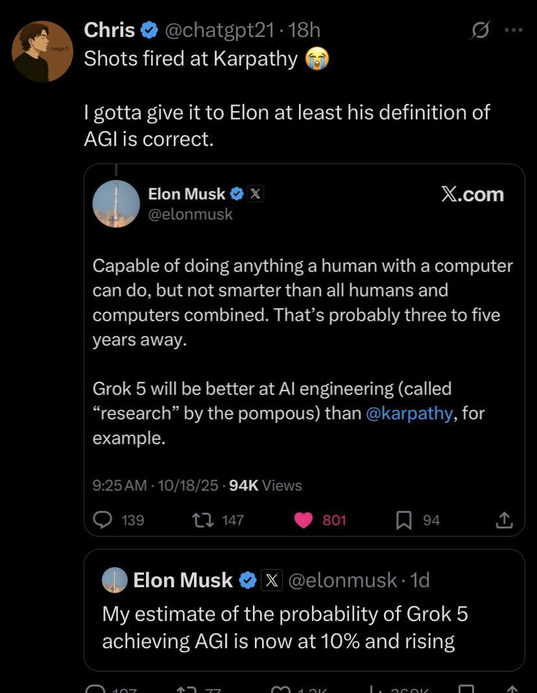This screenshot has width=537, height=693.
Task: Toggle the like heart showing 801
Action: (304, 520)
